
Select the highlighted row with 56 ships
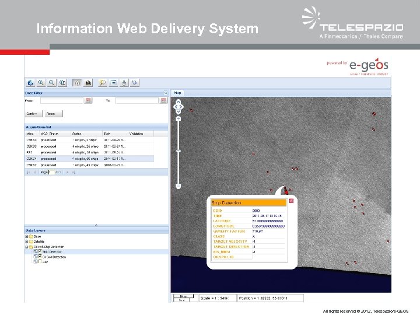coord(89,159)
